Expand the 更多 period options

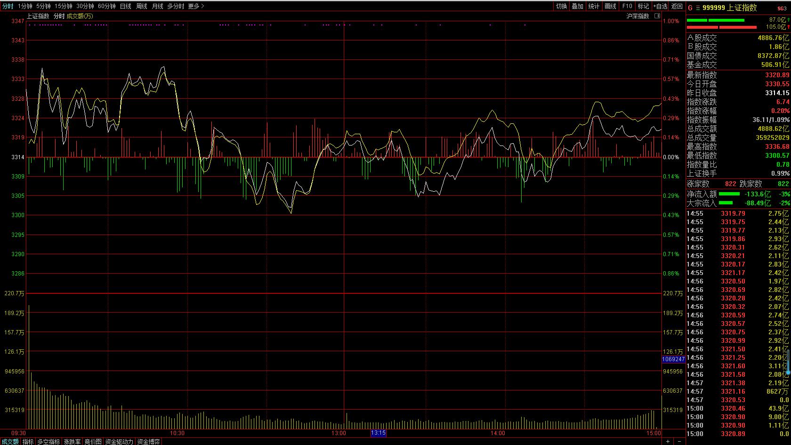click(196, 6)
